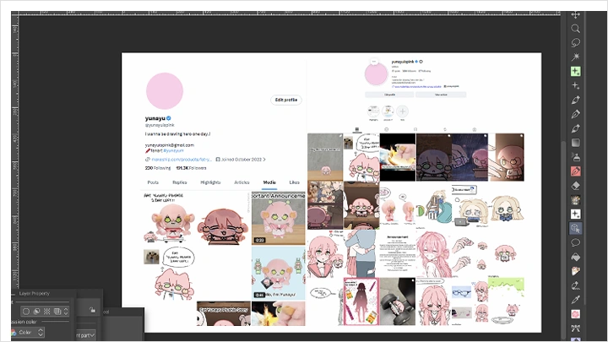Click the small pink avatar in right profile

pyautogui.click(x=376, y=73)
